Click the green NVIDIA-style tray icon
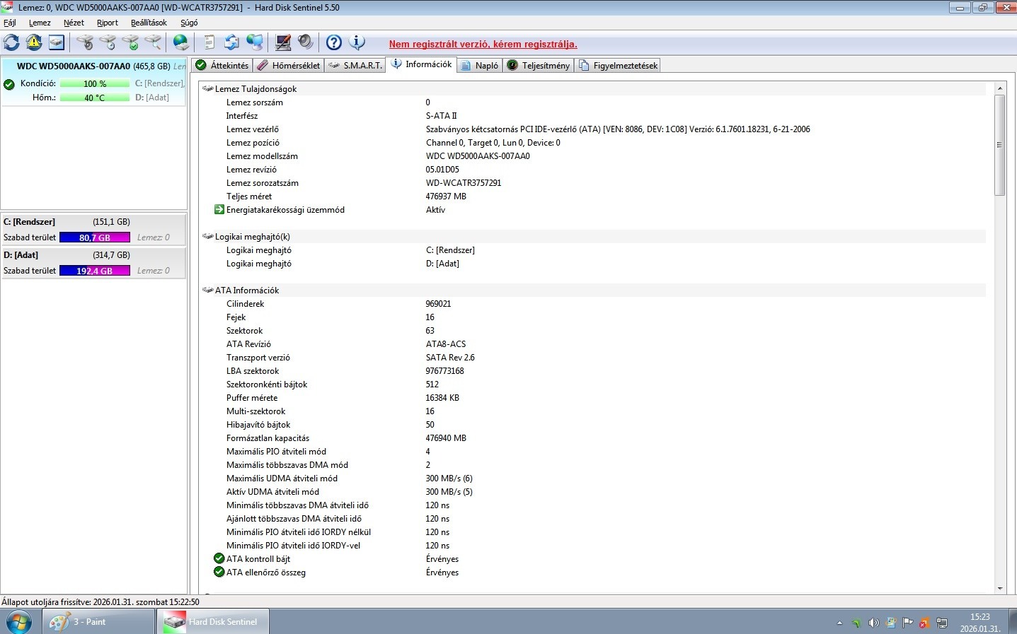1017x634 pixels. [856, 623]
